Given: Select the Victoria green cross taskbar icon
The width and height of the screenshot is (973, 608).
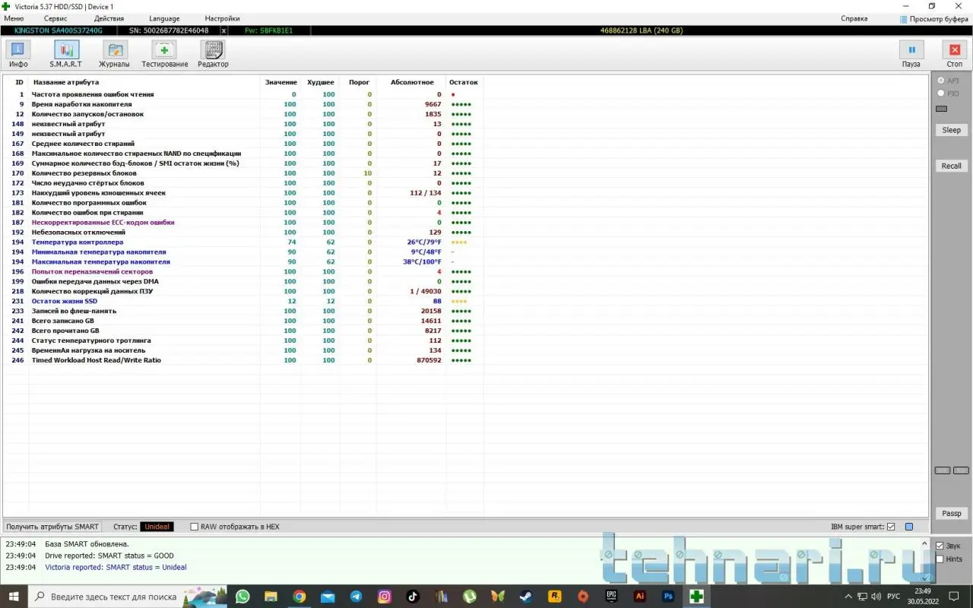Looking at the screenshot, I should point(696,597).
